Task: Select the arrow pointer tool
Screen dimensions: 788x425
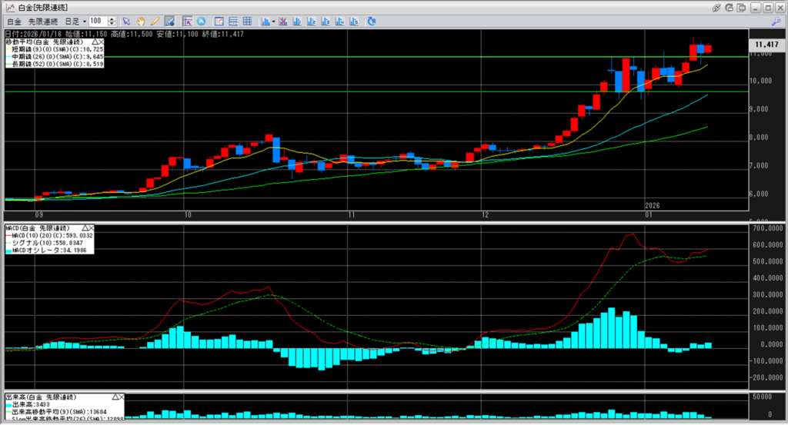Action: pyautogui.click(x=127, y=21)
